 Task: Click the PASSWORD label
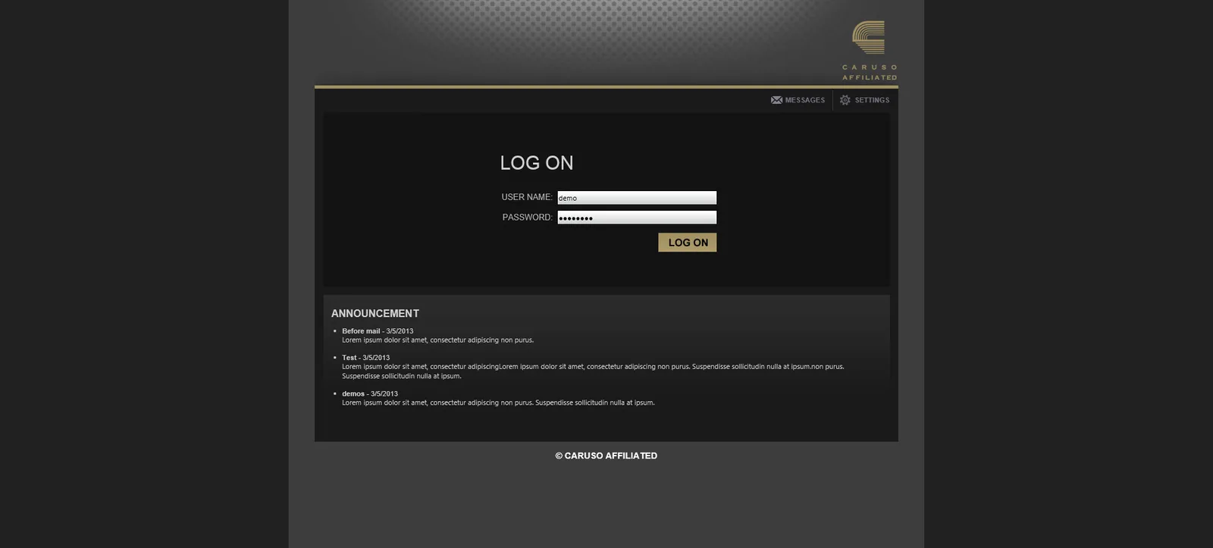coord(527,218)
